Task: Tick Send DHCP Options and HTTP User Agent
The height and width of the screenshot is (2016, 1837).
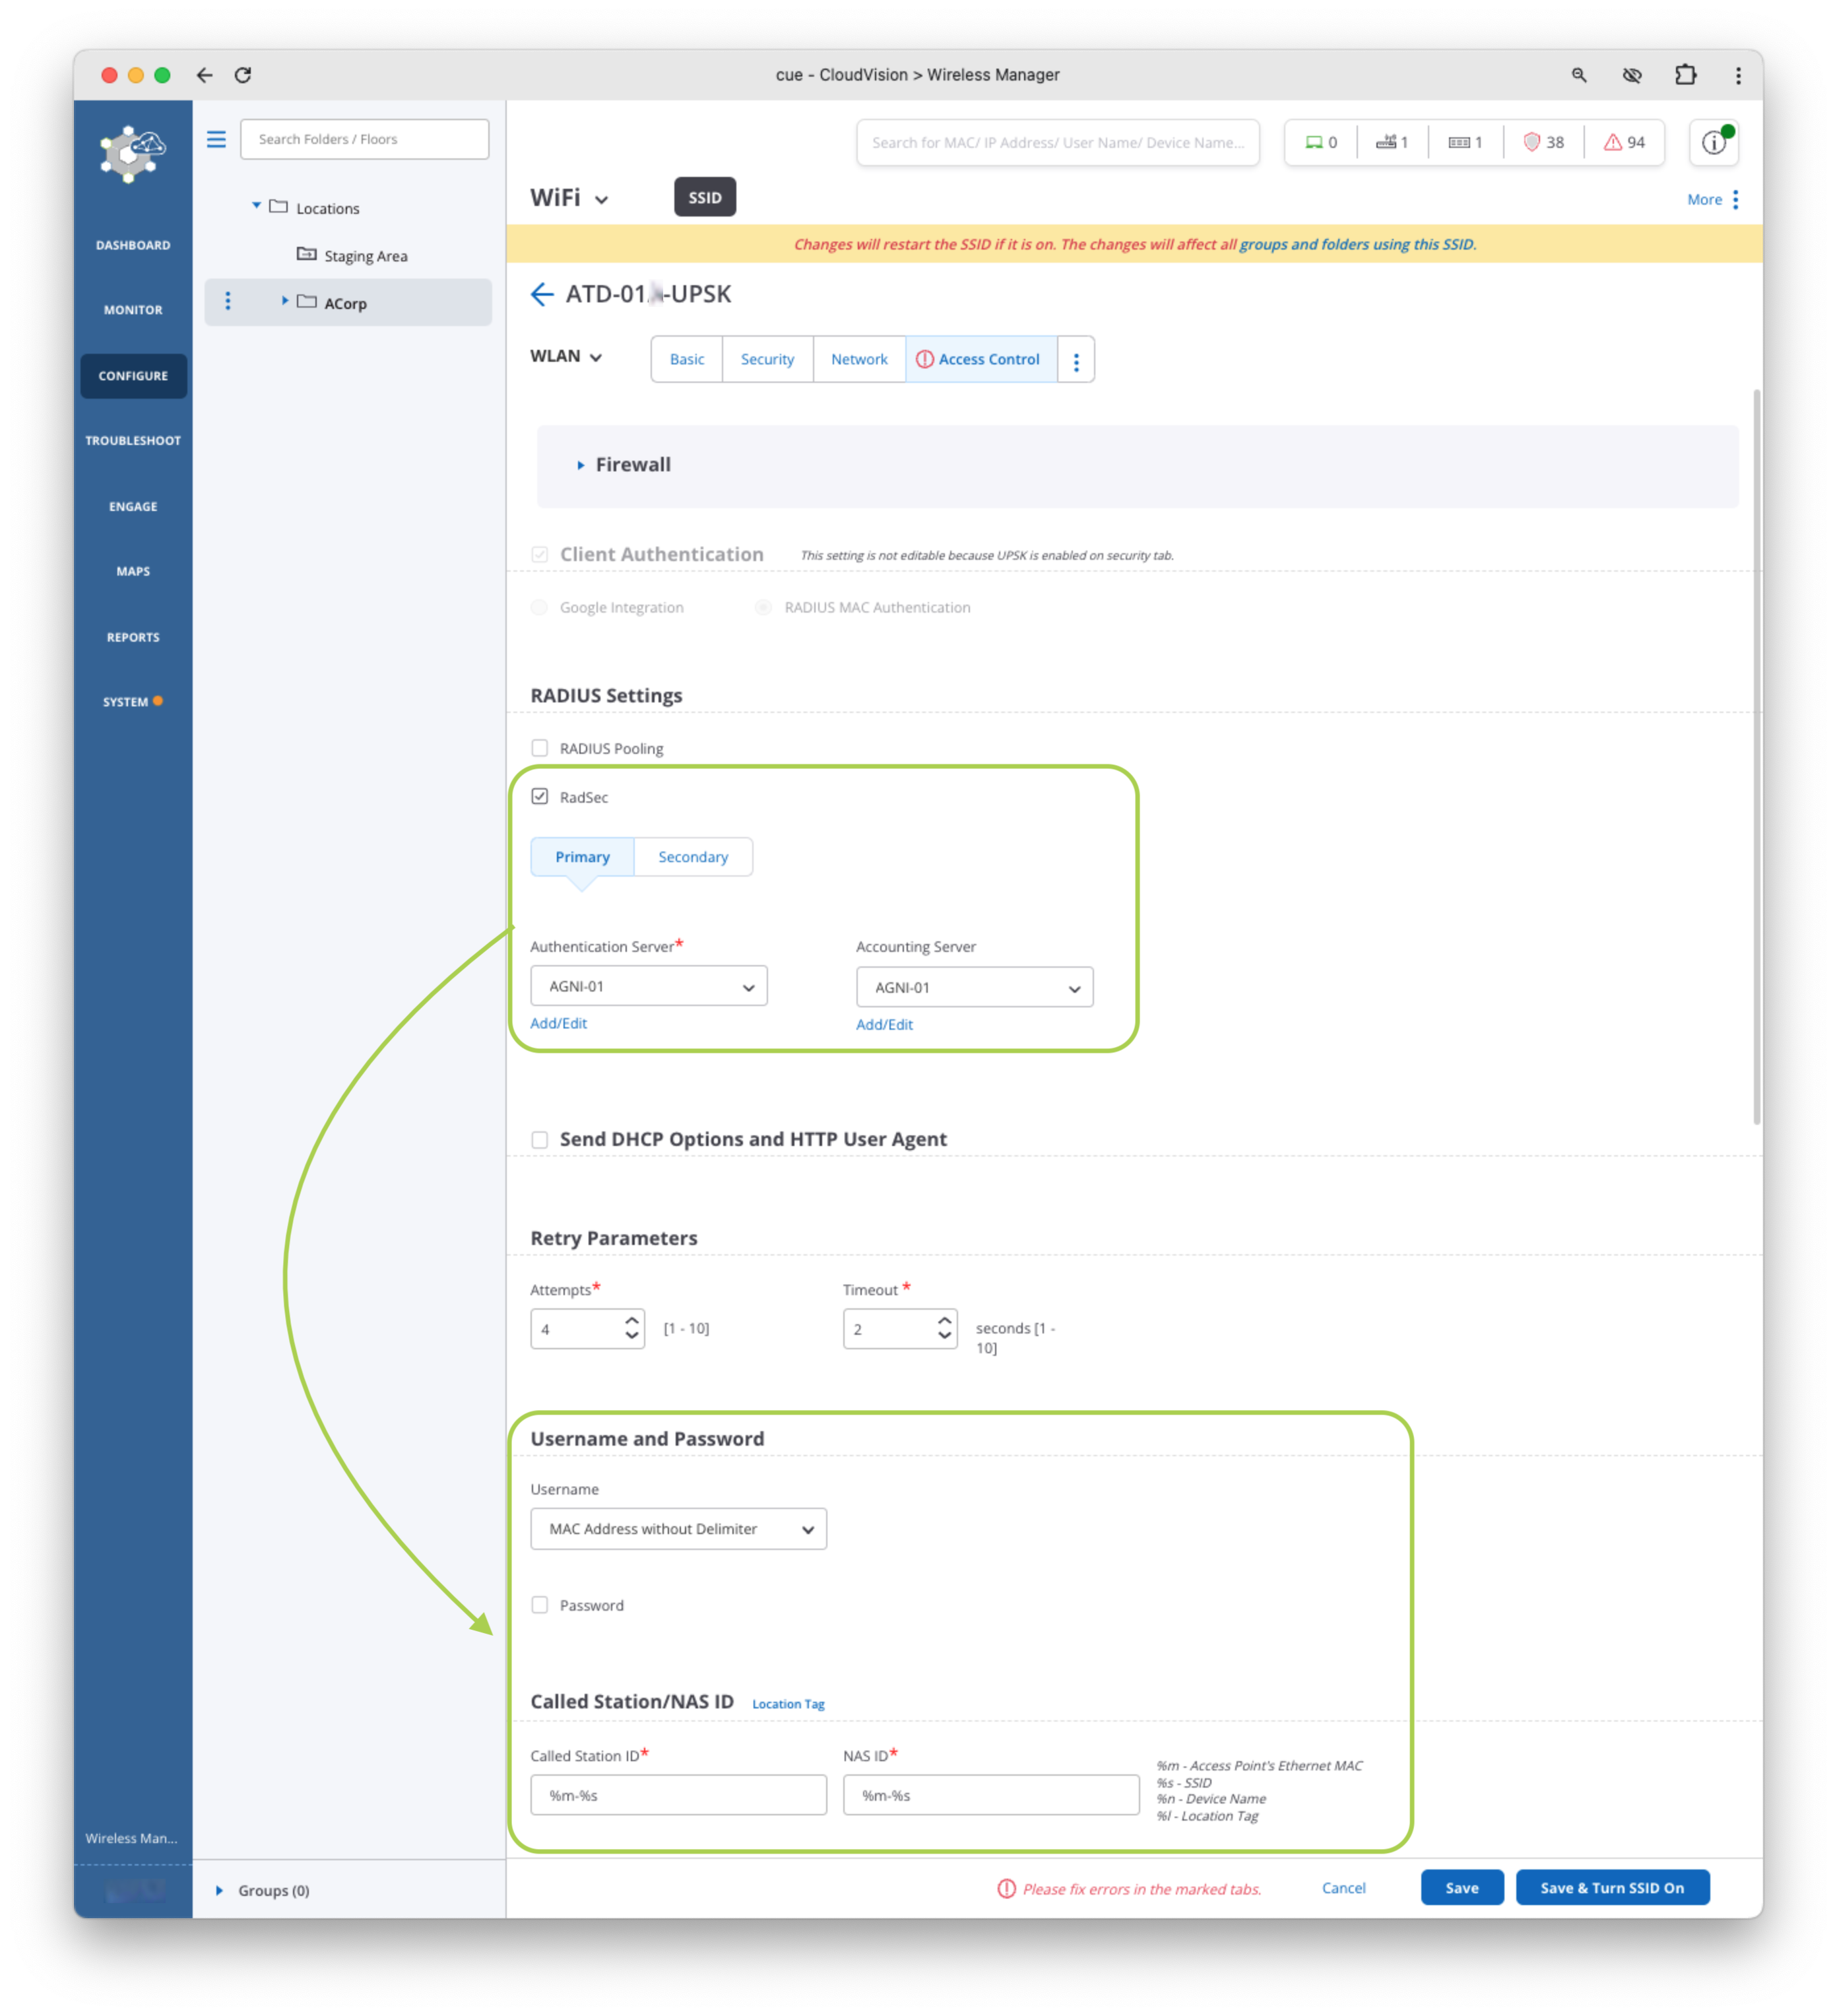Action: point(540,1140)
